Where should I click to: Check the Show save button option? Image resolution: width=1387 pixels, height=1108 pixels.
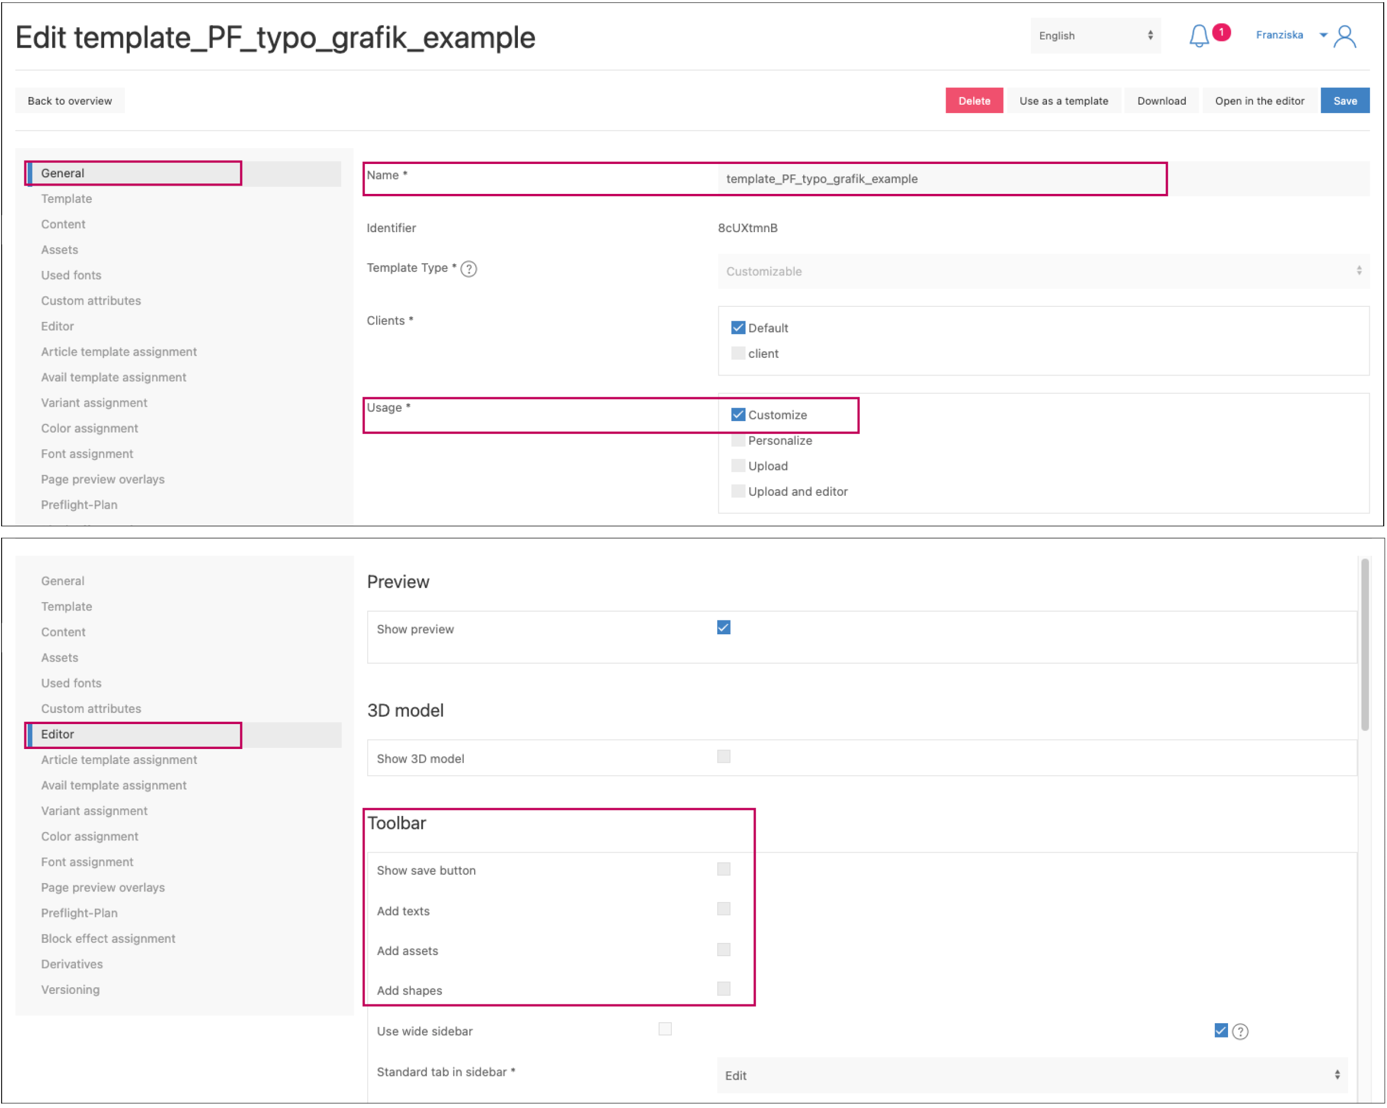[x=724, y=870]
